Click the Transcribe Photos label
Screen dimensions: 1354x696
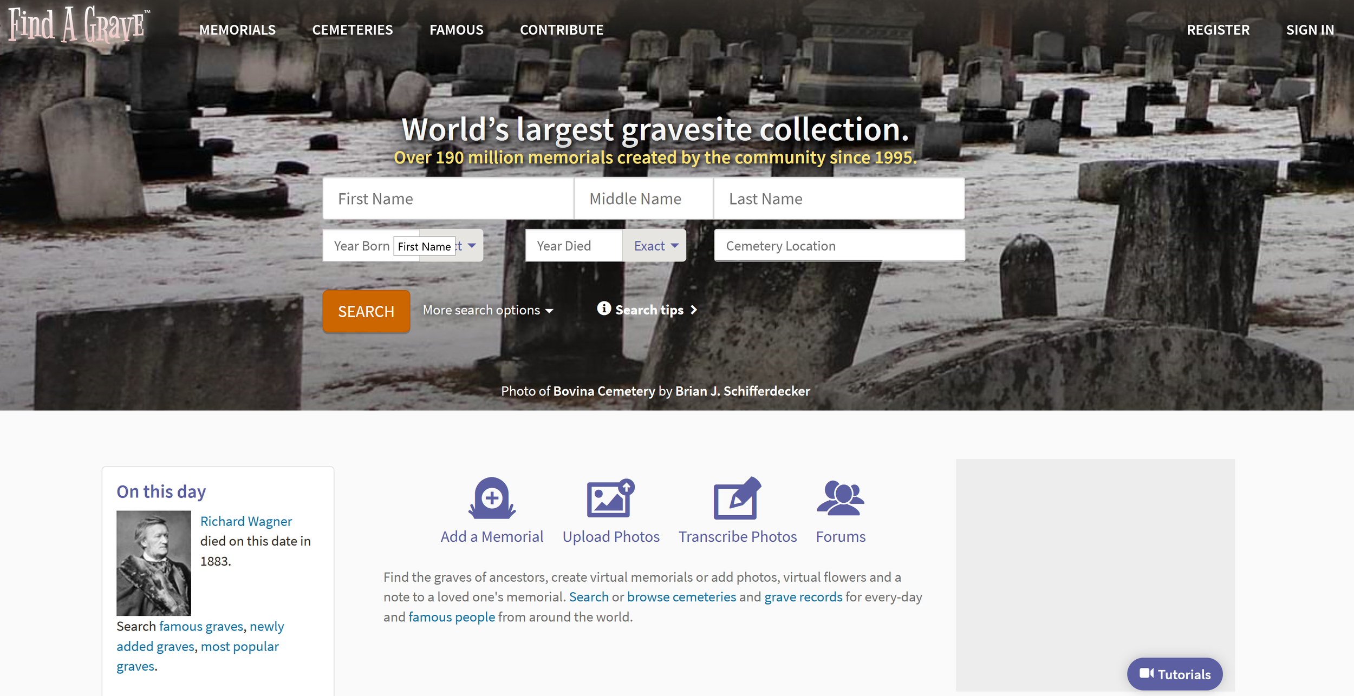[738, 536]
